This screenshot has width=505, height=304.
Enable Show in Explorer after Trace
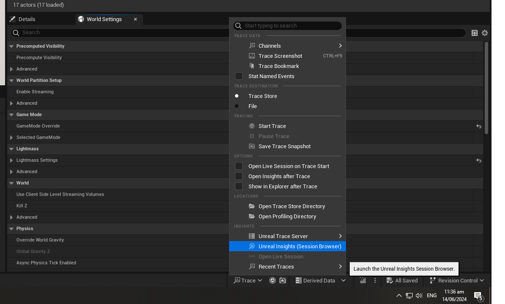(239, 186)
